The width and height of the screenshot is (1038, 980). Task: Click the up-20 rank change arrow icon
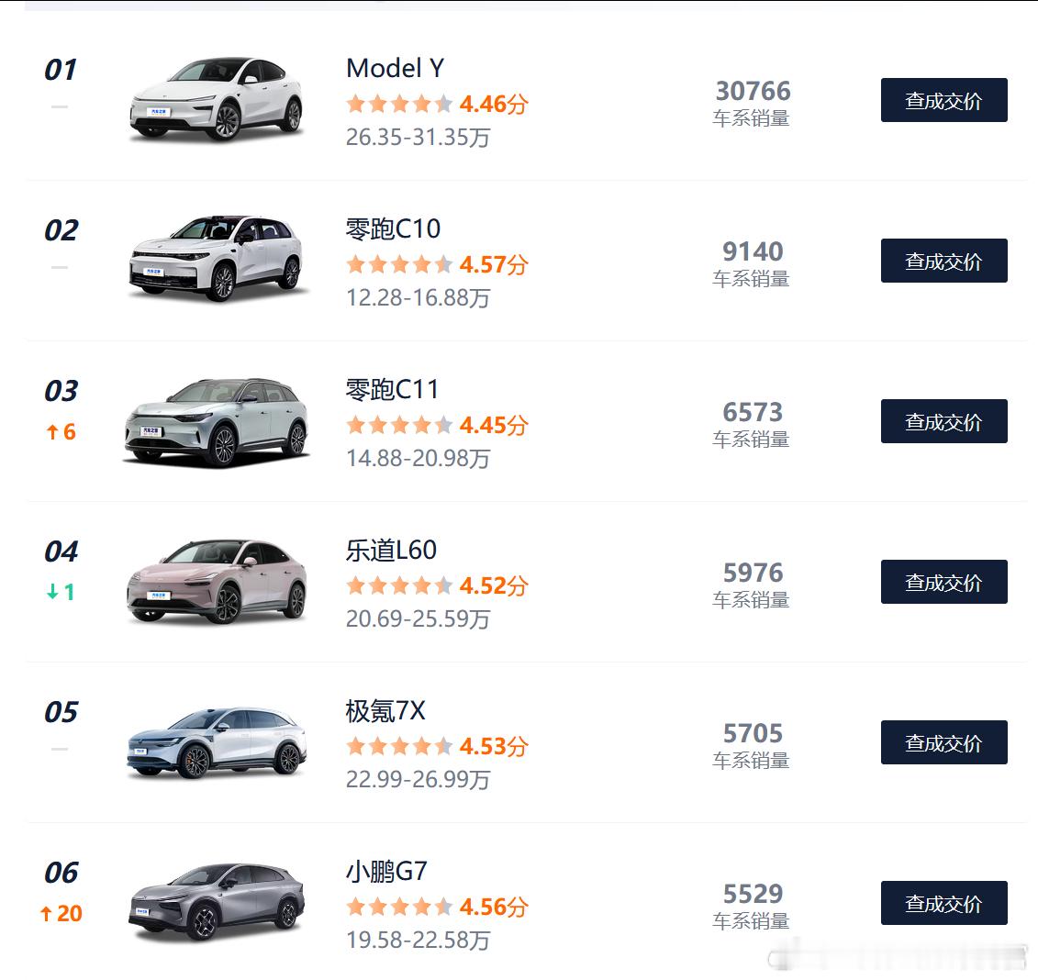point(46,914)
